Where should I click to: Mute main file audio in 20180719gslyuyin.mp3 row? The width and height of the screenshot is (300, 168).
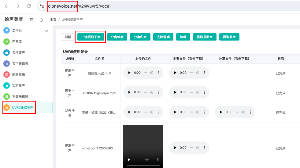click(198, 92)
